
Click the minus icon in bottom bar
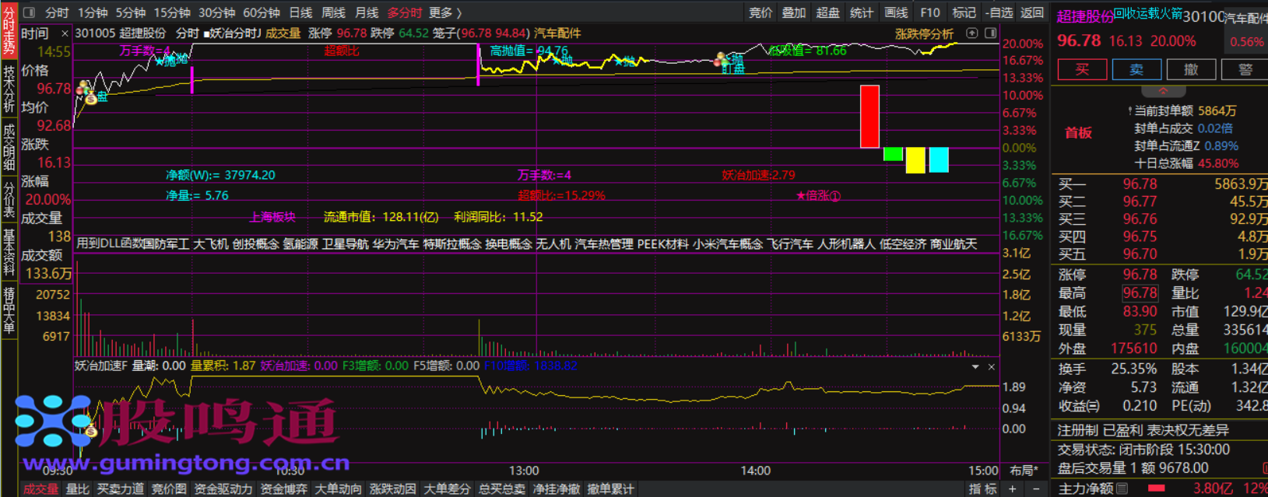click(1035, 488)
